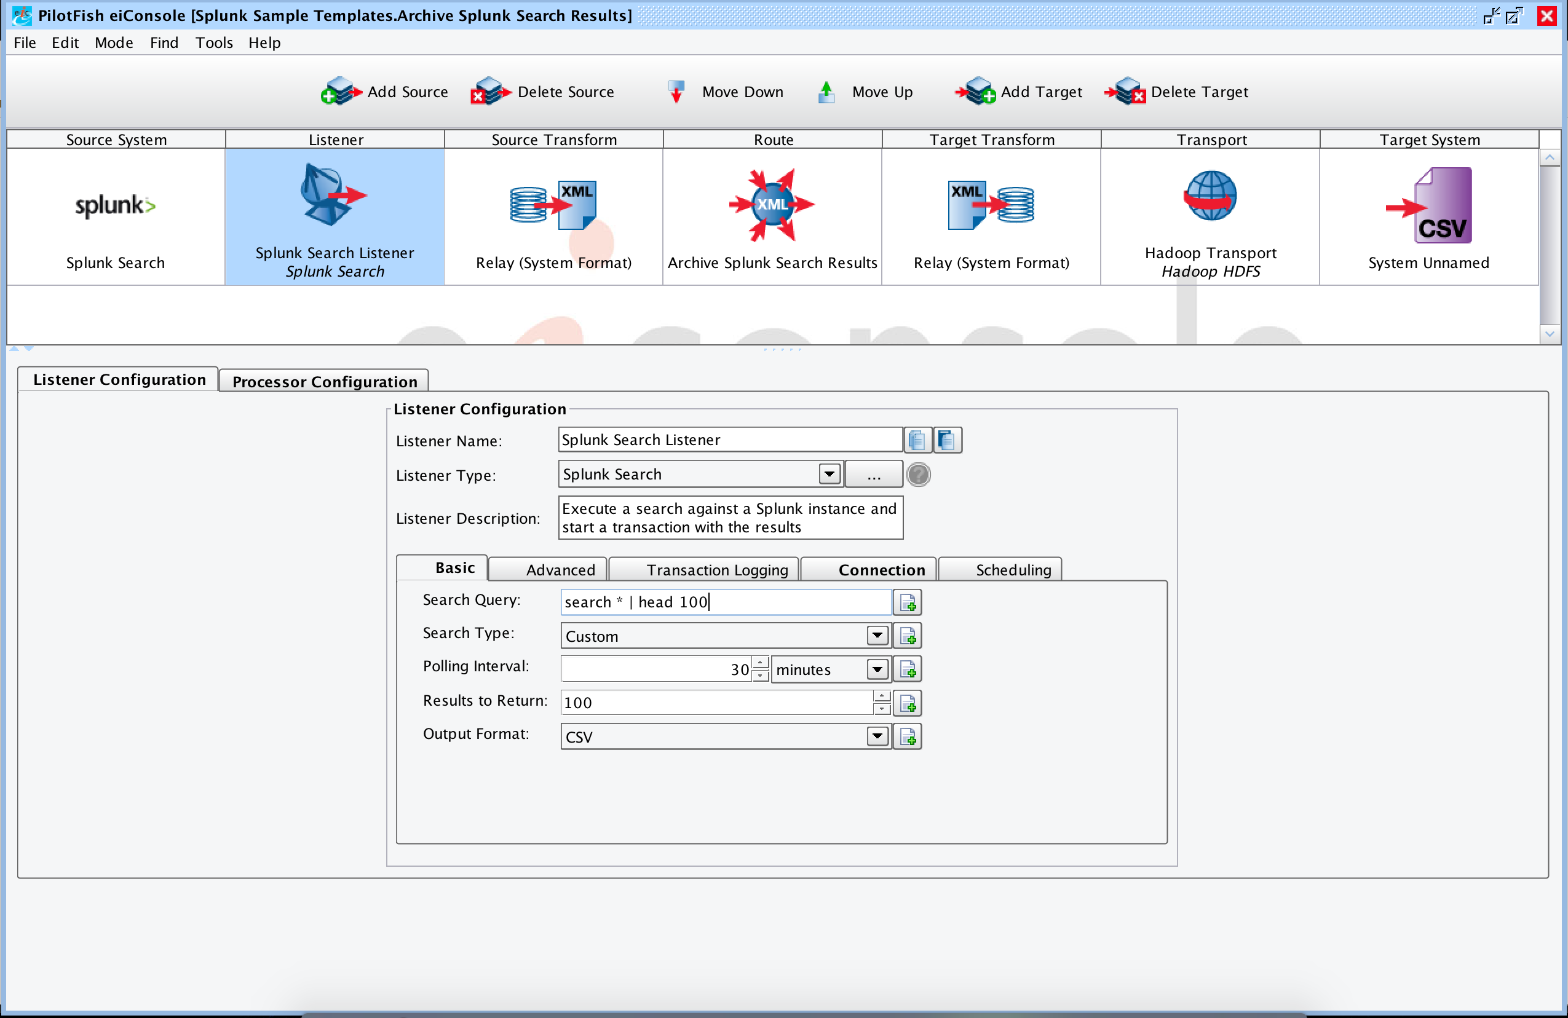1568x1018 pixels.
Task: Click into the Results to Return field
Action: click(x=717, y=703)
